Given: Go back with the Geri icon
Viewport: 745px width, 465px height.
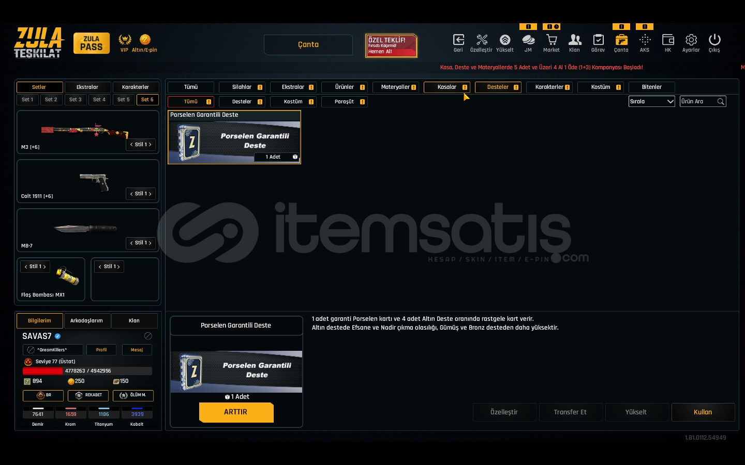Looking at the screenshot, I should click(458, 40).
